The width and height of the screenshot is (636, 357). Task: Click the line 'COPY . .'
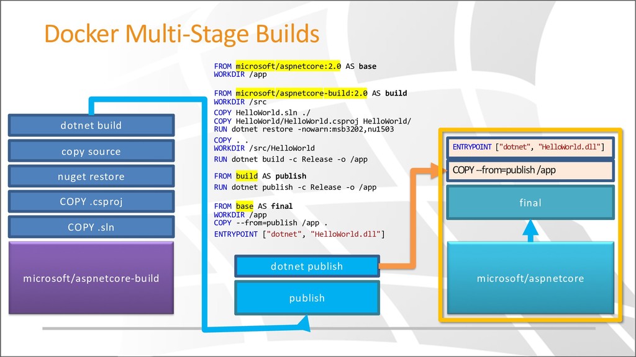[231, 140]
